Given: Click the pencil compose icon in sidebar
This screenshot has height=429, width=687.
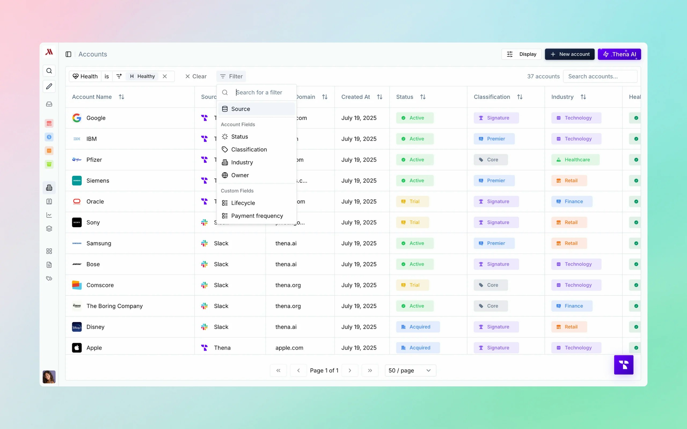Looking at the screenshot, I should click(x=49, y=86).
